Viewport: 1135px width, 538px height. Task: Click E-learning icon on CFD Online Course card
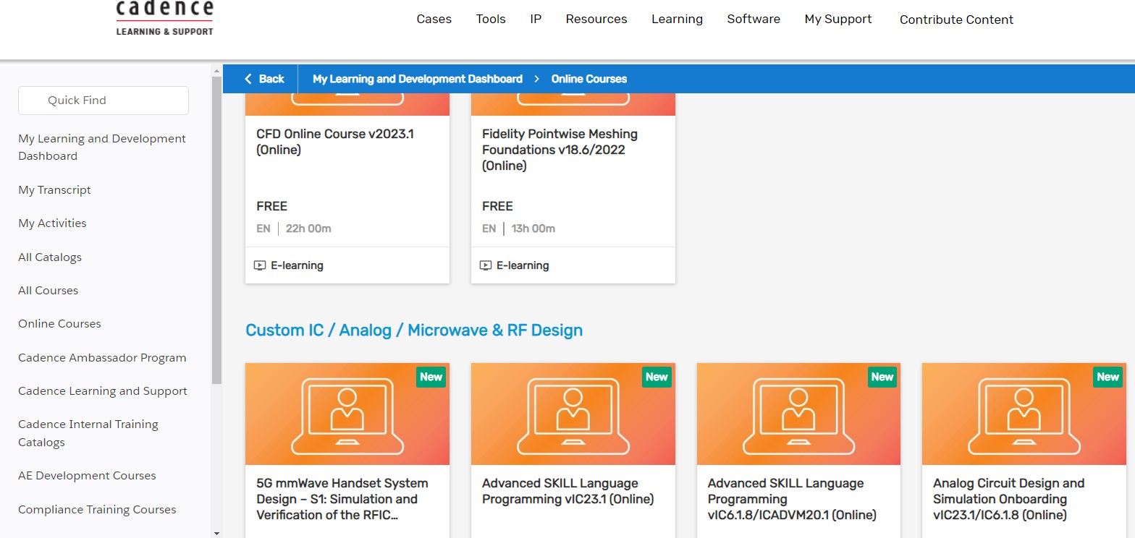260,265
